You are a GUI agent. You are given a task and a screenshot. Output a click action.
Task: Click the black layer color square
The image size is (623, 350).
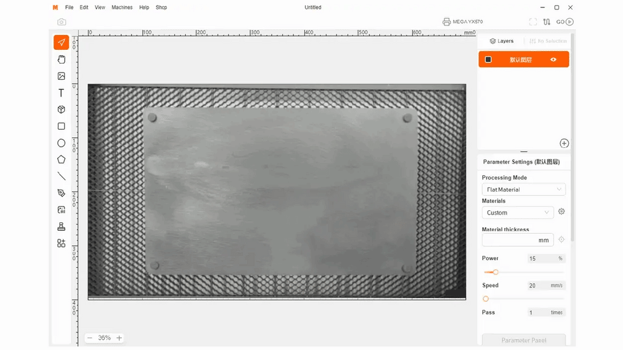coord(488,60)
